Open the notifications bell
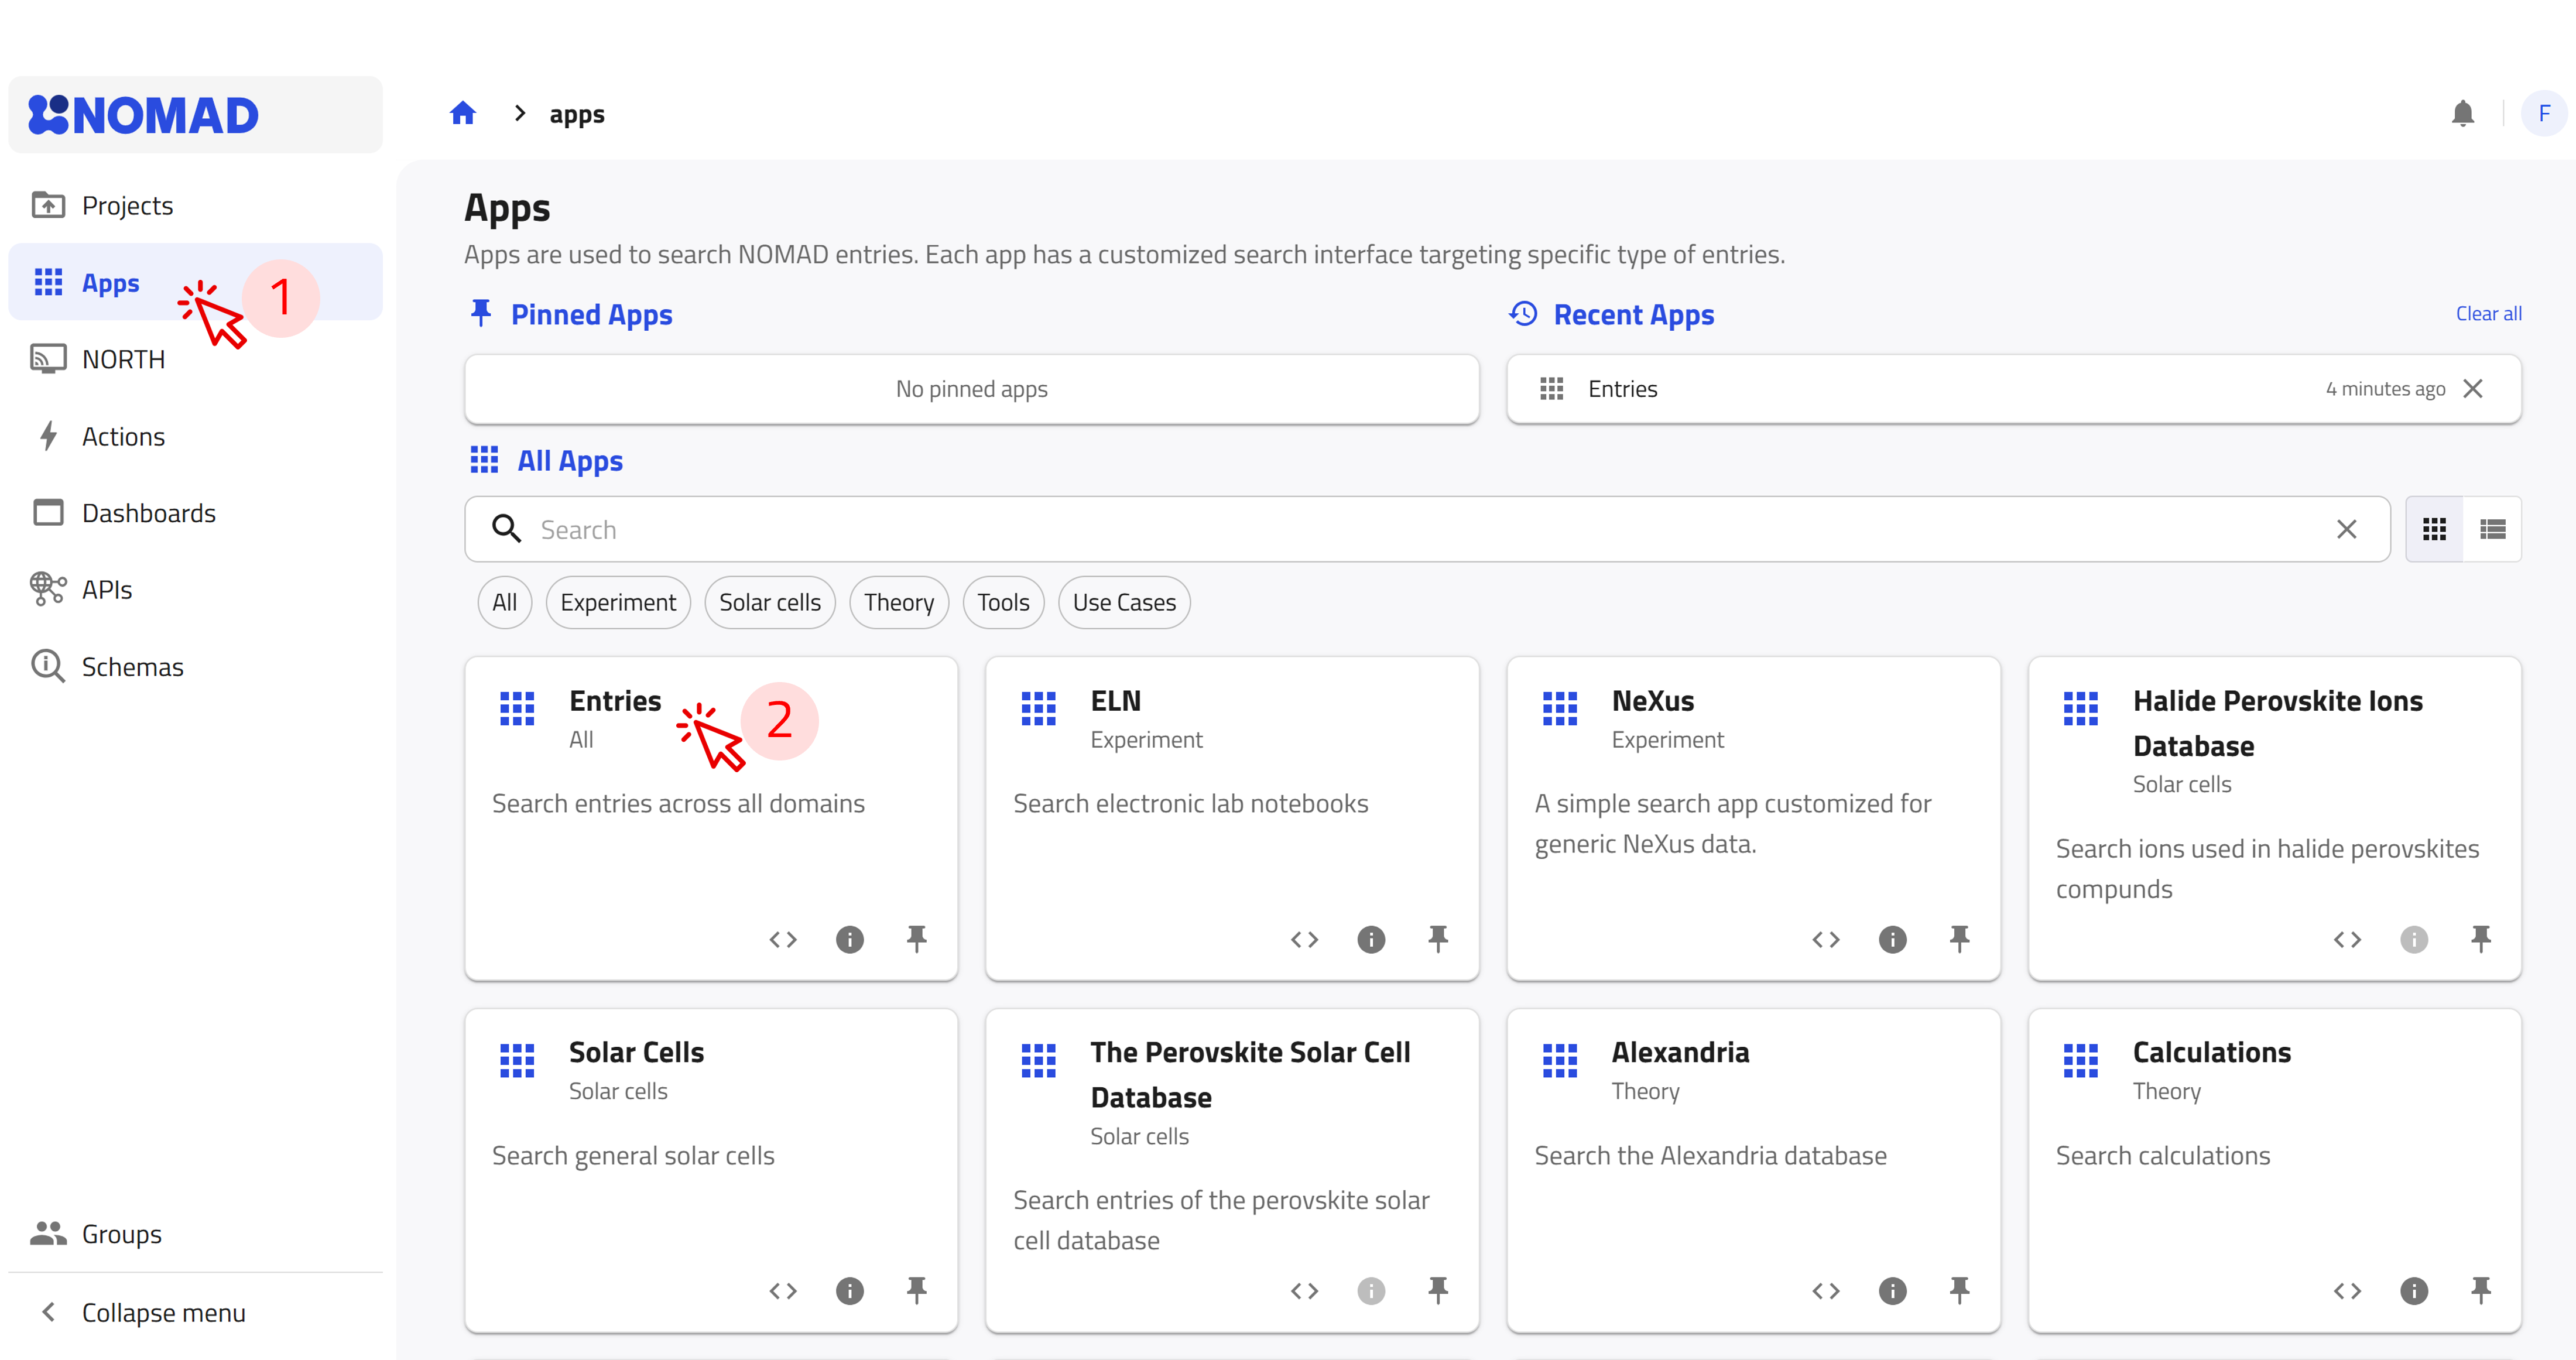Image resolution: width=2576 pixels, height=1360 pixels. [x=2463, y=114]
